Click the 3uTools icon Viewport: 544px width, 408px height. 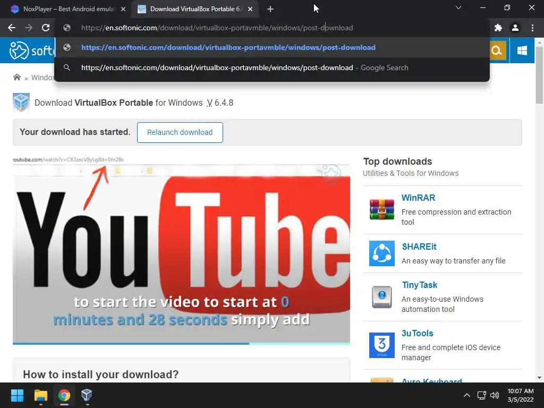point(381,345)
